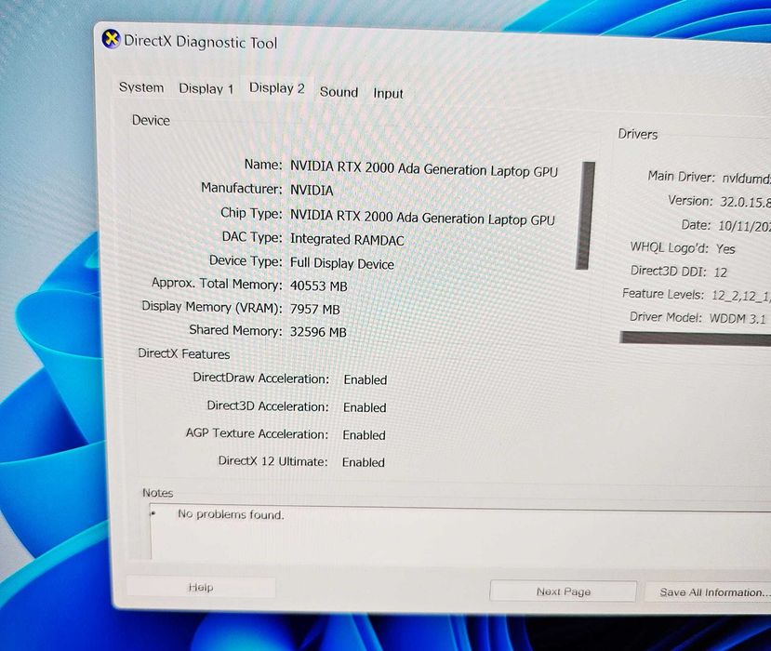Screen dimensions: 771x651
Task: Click the 40553 MB total memory value
Action: click(319, 286)
